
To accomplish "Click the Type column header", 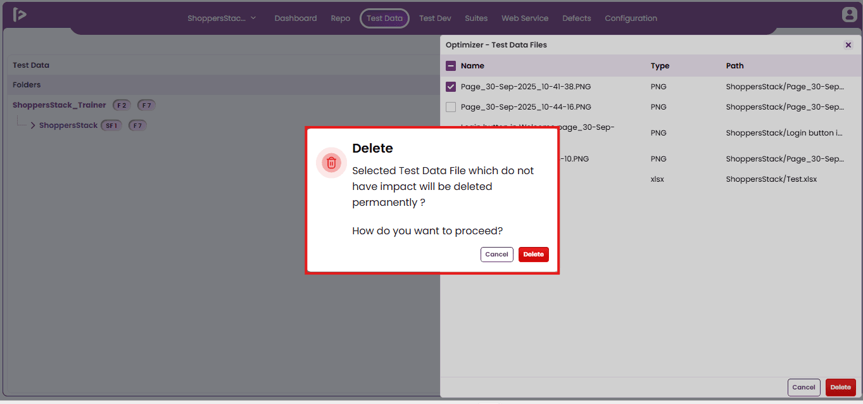I will [x=660, y=66].
